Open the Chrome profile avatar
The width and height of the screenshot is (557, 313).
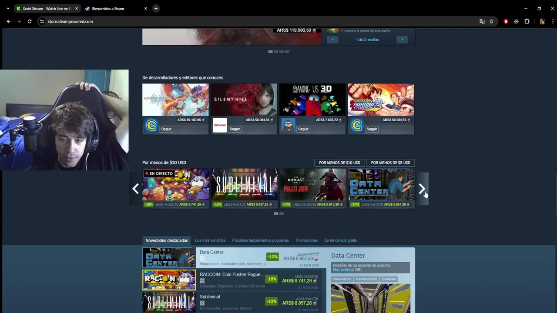pyautogui.click(x=542, y=21)
